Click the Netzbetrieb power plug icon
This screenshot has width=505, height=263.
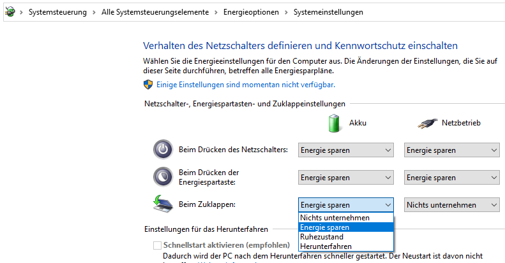(x=428, y=123)
